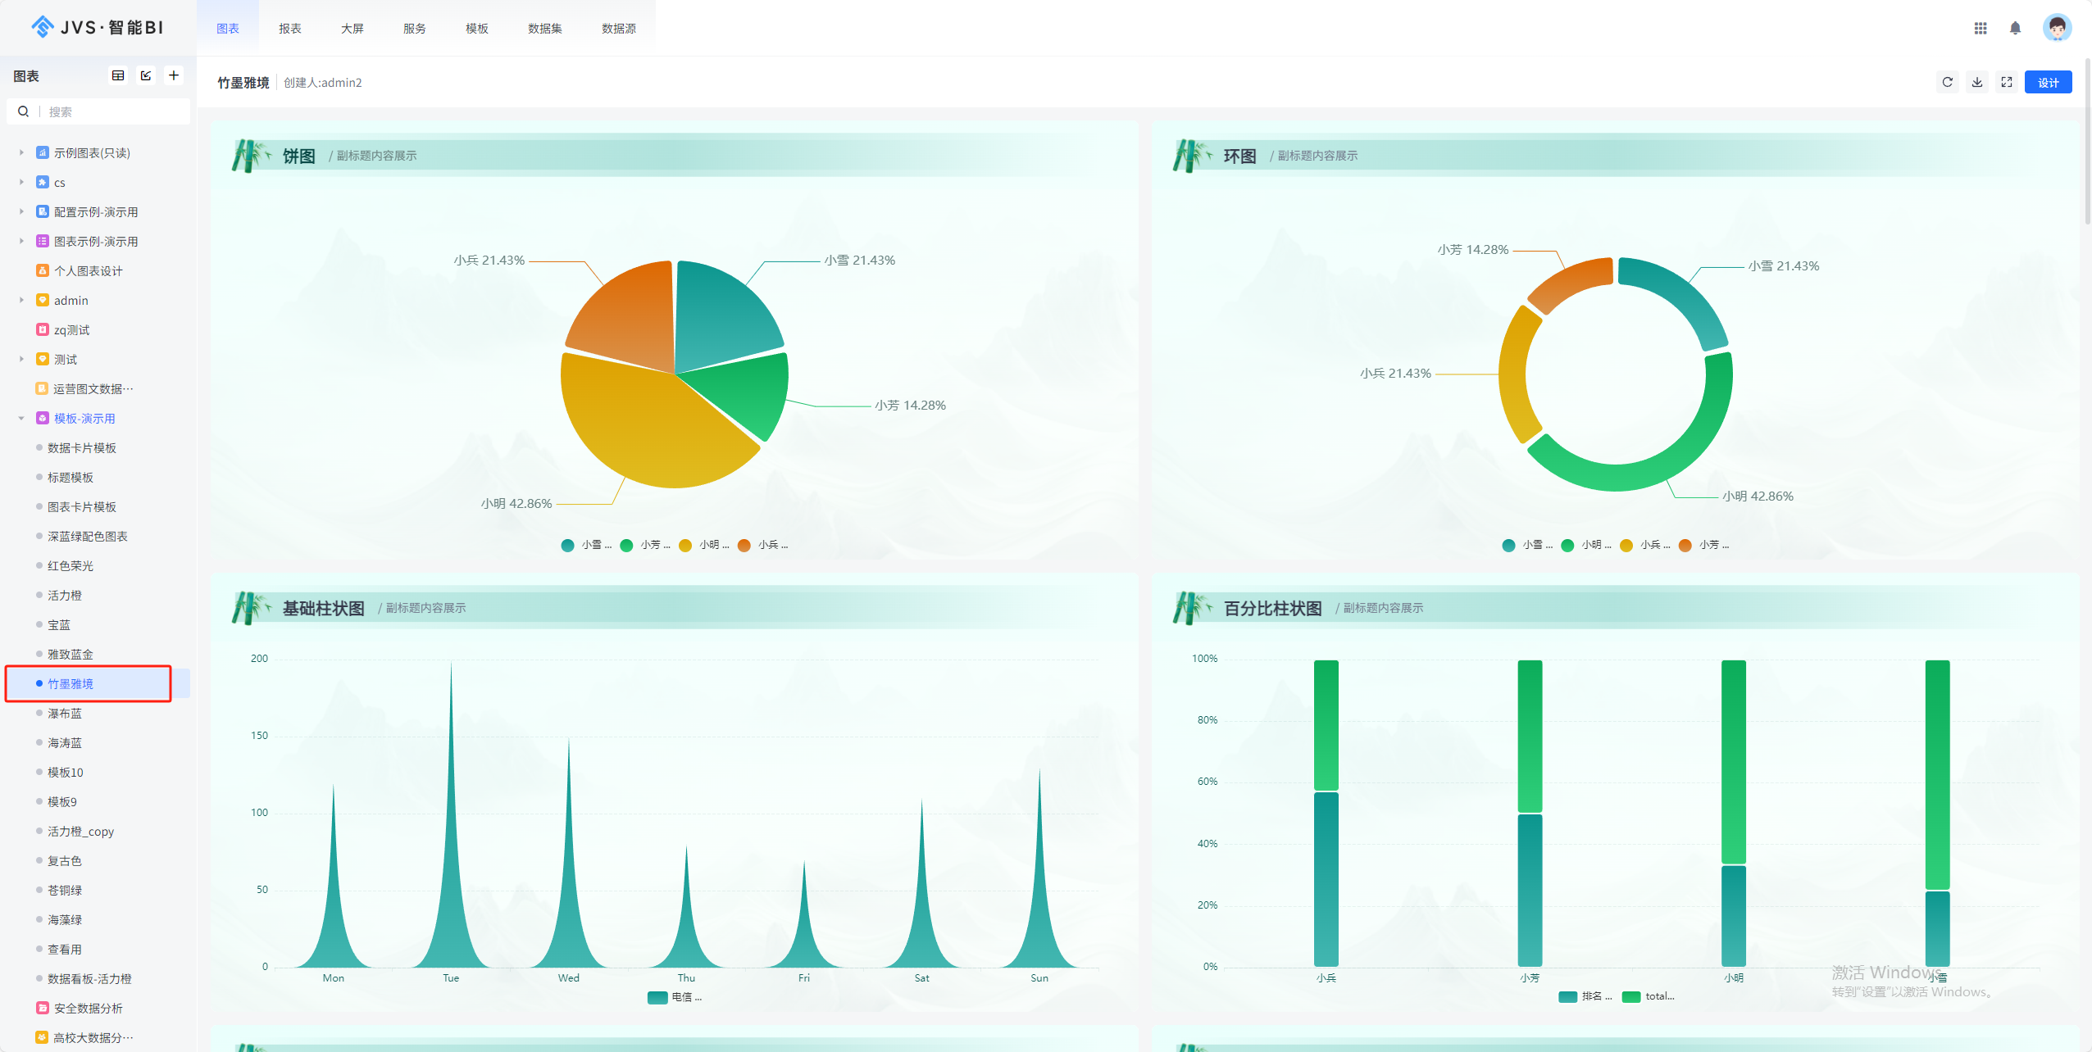
Task: Click the 个人图表设计 folder icon
Action: click(43, 270)
